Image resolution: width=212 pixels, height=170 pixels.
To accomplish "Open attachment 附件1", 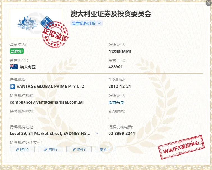I will [22, 149].
